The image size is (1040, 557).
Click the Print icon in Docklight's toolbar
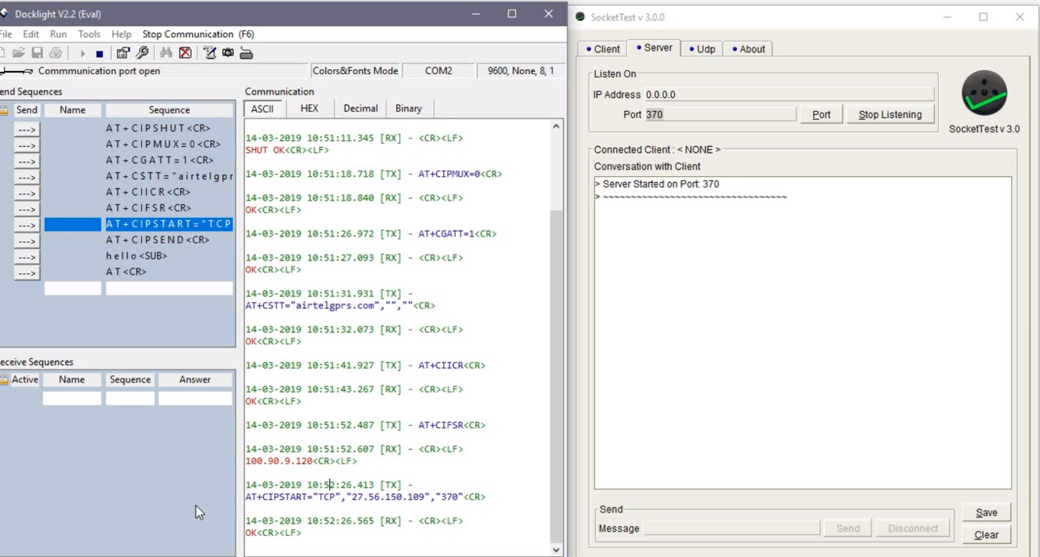click(56, 53)
